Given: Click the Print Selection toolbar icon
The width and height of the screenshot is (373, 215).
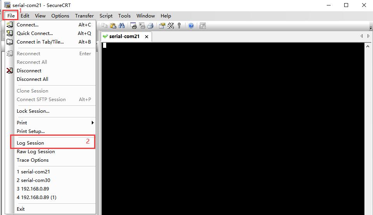Looking at the screenshot, I should [142, 26].
